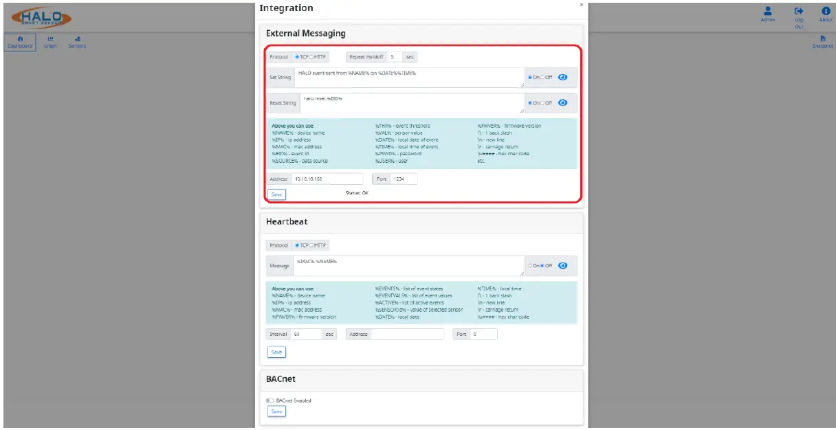Open the Admin page icon
The height and width of the screenshot is (430, 836).
tap(768, 12)
